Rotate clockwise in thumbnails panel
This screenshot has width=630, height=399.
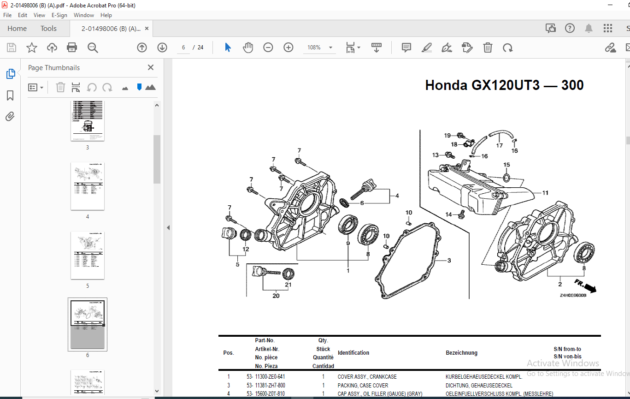click(x=107, y=87)
